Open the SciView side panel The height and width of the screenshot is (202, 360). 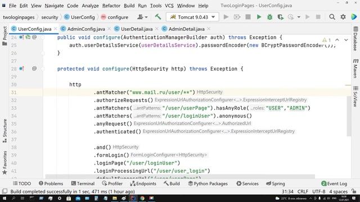355,97
